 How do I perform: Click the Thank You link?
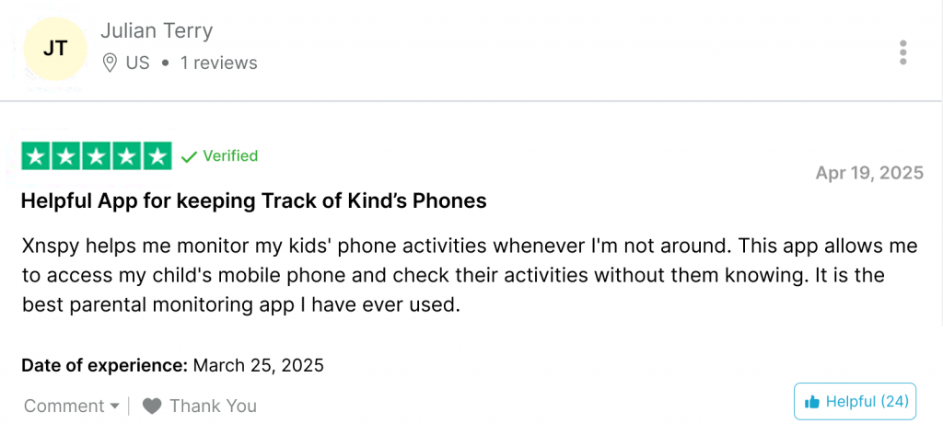213,406
